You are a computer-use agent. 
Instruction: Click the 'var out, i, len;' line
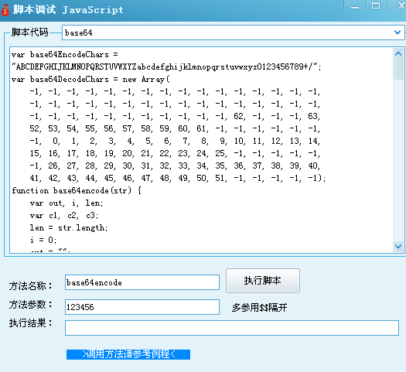click(67, 203)
